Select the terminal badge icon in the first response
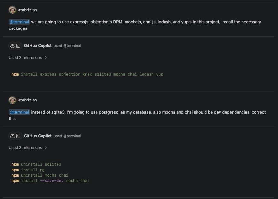The width and height of the screenshot is (278, 199). (x=18, y=46)
